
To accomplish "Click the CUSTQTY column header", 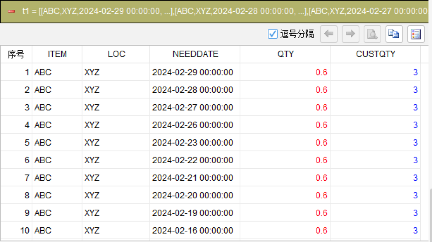I will [x=375, y=54].
